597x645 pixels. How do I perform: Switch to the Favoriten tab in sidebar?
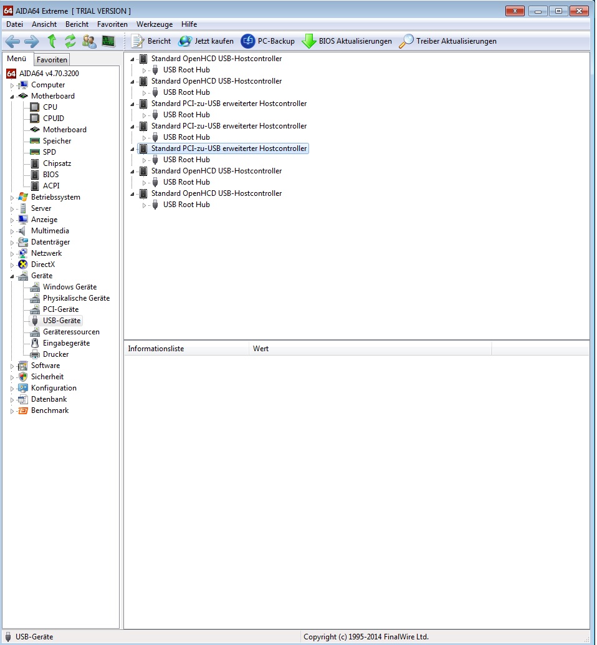[x=52, y=60]
